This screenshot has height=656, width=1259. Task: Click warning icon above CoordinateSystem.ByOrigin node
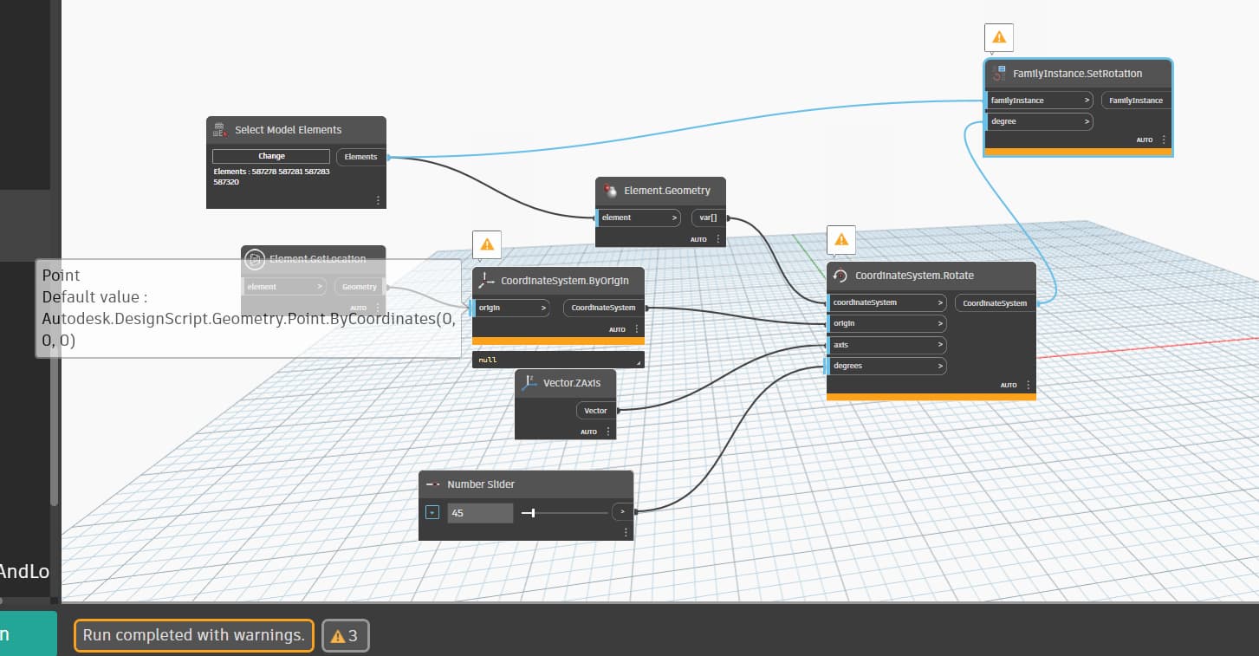(x=487, y=245)
